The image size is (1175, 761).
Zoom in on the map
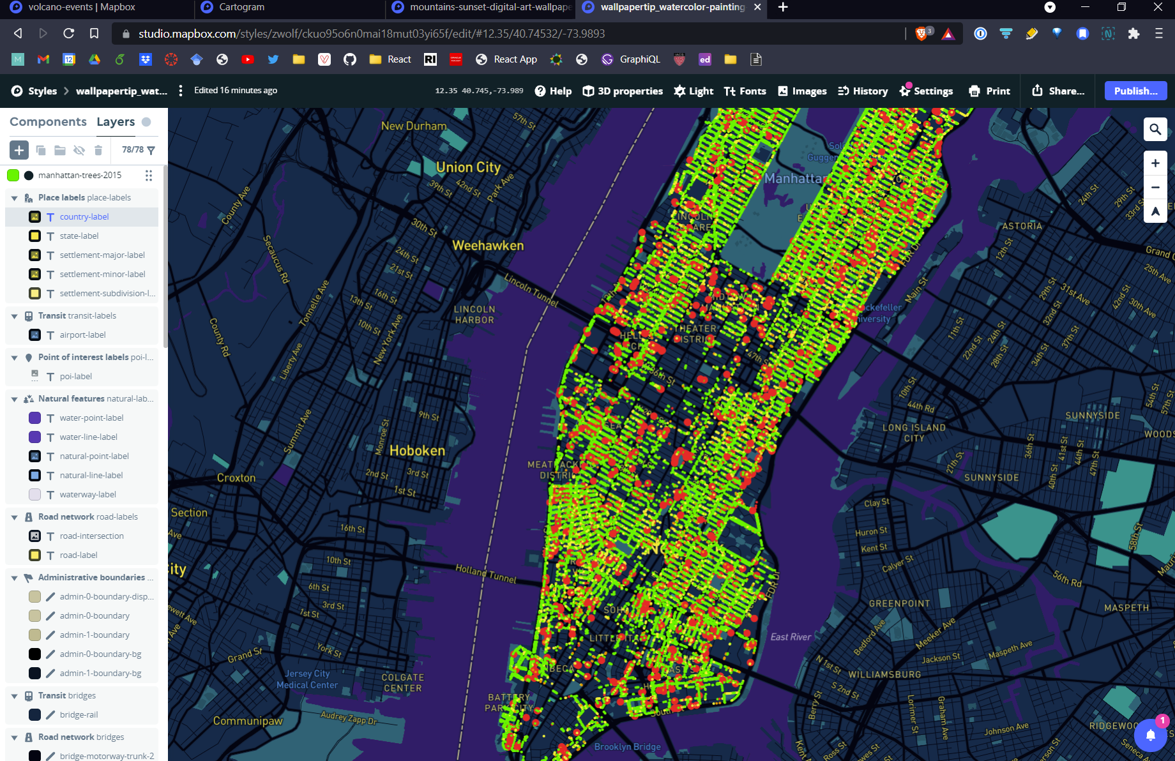click(1155, 163)
